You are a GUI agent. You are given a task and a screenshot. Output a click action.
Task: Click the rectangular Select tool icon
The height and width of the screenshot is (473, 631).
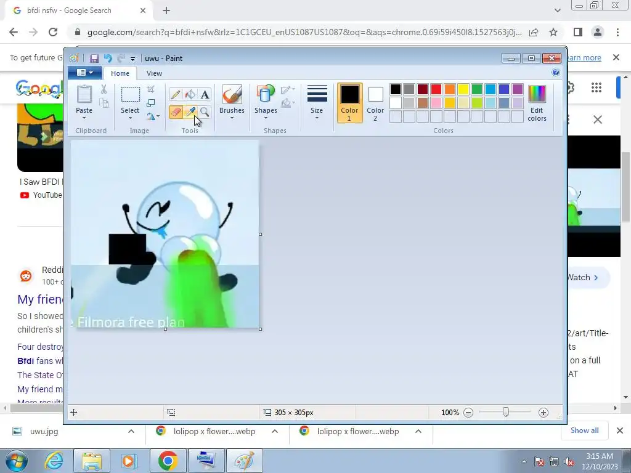[x=131, y=94]
